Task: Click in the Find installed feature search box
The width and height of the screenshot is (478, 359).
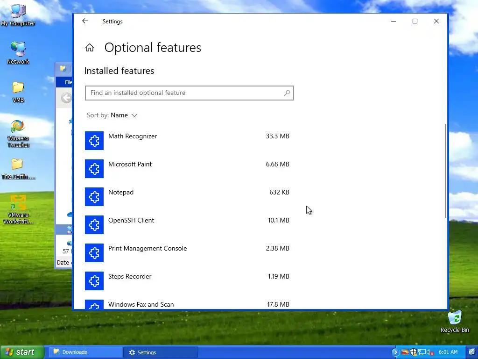Action: pos(190,93)
